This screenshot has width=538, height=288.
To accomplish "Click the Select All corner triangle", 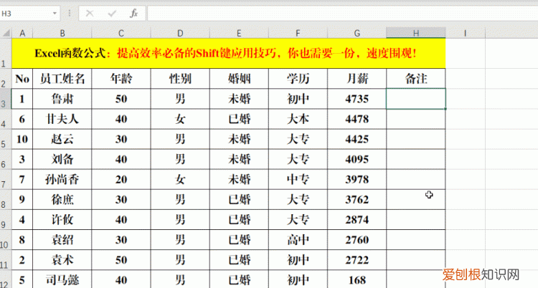I will [x=6, y=33].
